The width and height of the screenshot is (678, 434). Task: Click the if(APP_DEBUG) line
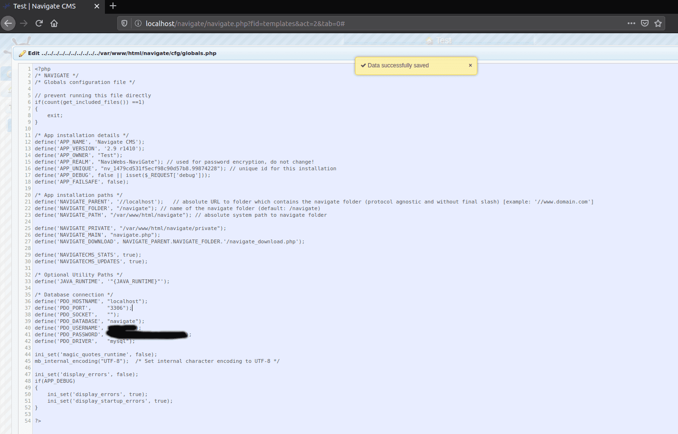point(55,381)
